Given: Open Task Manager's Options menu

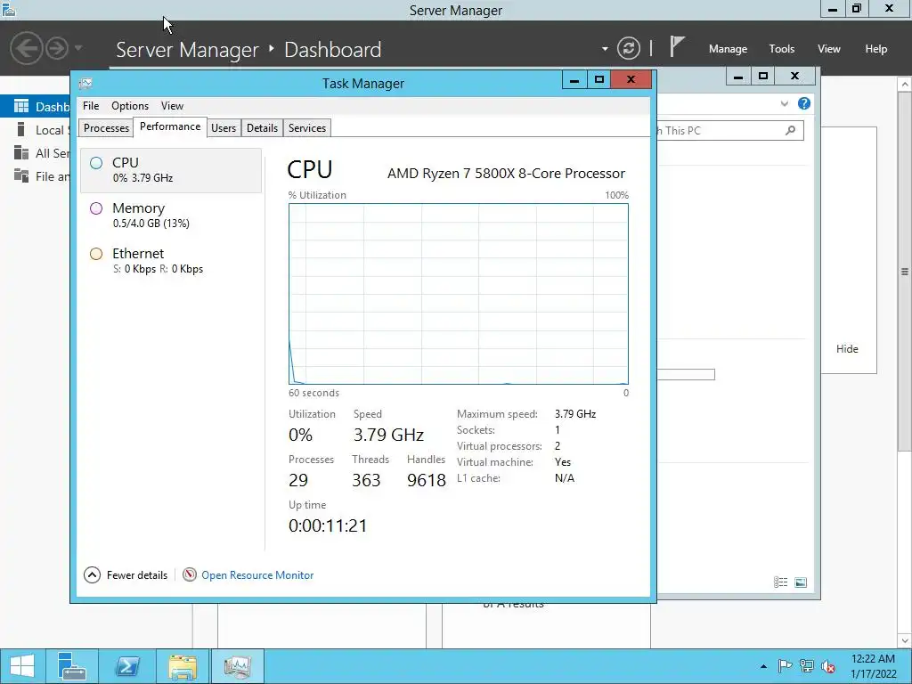Looking at the screenshot, I should coord(130,106).
